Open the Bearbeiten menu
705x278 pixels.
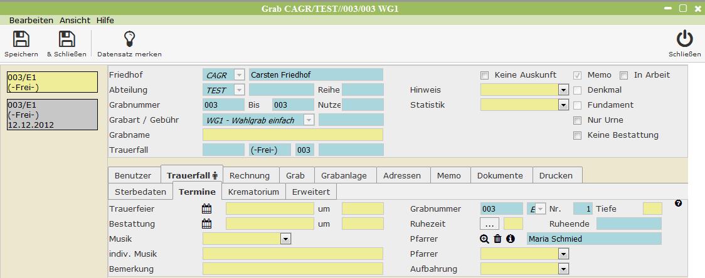click(31, 20)
